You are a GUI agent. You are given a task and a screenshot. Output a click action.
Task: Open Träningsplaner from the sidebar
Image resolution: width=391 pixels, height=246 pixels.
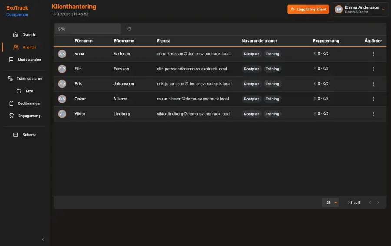click(25, 78)
